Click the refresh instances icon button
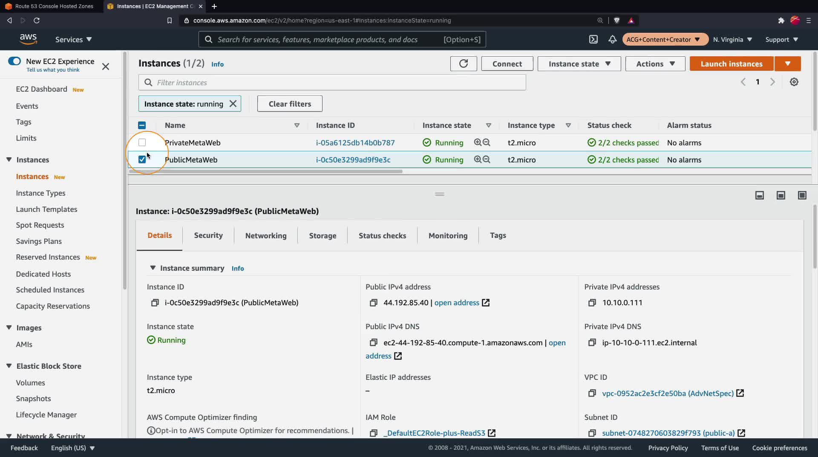Viewport: 818px width, 457px height. 464,64
